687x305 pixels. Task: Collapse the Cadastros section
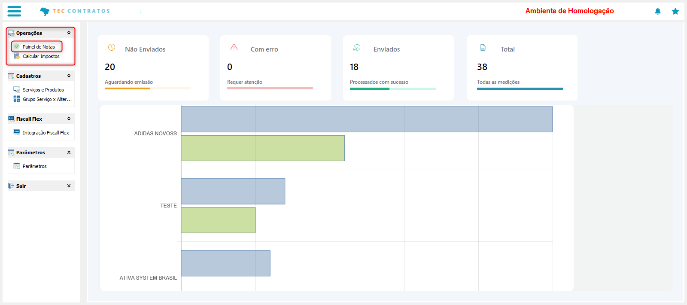(69, 76)
